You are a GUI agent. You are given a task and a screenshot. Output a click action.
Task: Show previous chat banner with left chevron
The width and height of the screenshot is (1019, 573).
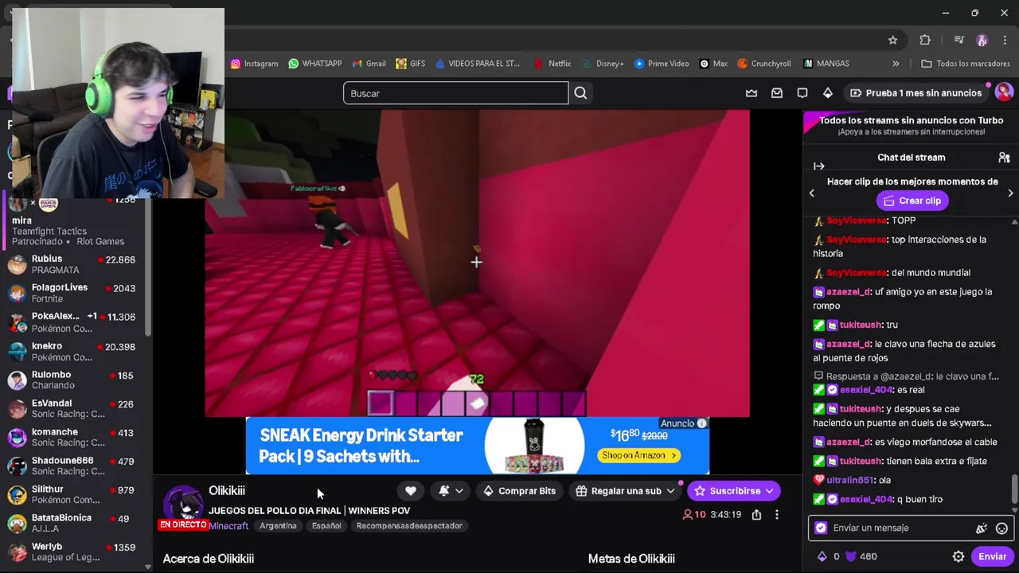(x=811, y=193)
